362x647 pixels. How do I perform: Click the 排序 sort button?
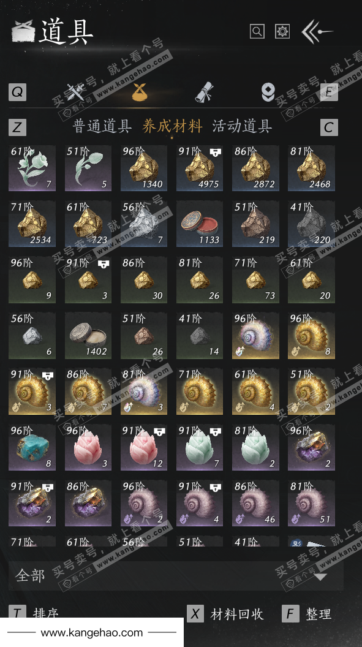point(34,612)
